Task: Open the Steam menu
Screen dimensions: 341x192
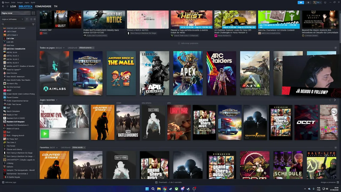Action: pos(7,2)
